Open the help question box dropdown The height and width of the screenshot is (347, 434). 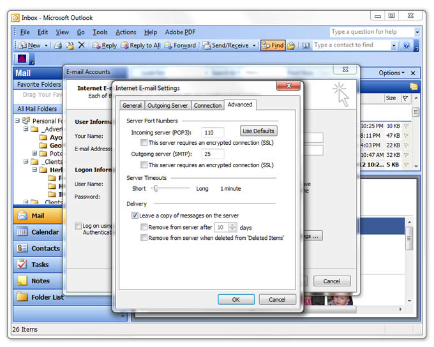point(417,32)
